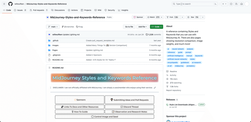The image size is (251, 122).
Task: Click in the search input field
Action: [193, 4]
